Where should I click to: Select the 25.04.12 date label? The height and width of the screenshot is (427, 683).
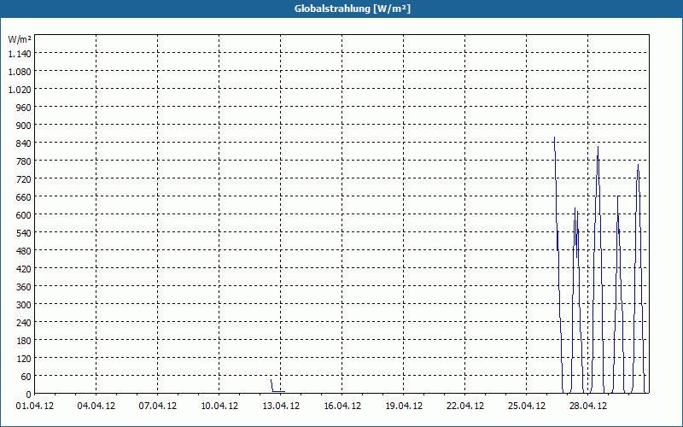coord(526,407)
